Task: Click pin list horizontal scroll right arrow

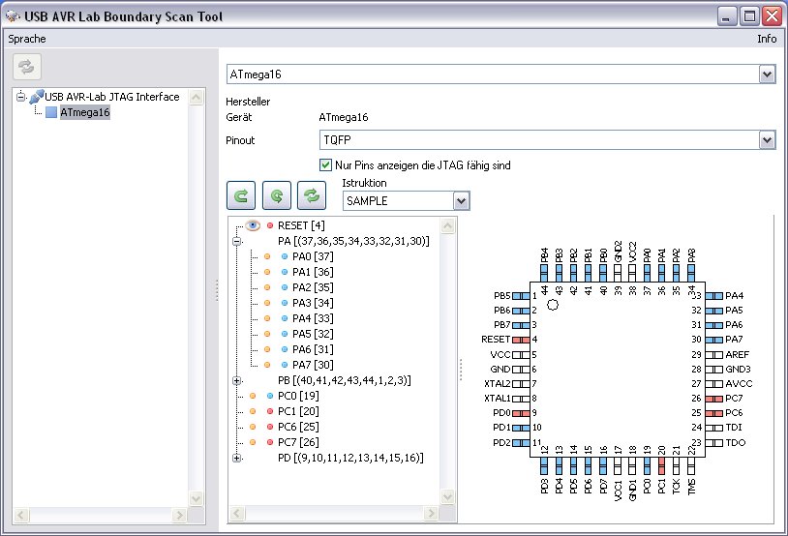Action: [x=431, y=513]
